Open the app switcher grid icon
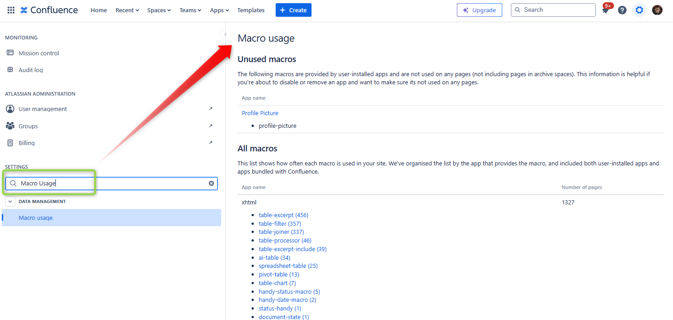 [x=11, y=10]
